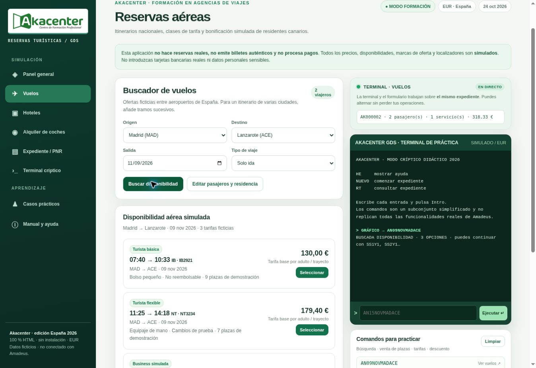Open Alquiler de coches section
The width and height of the screenshot is (536, 368).
click(x=48, y=132)
